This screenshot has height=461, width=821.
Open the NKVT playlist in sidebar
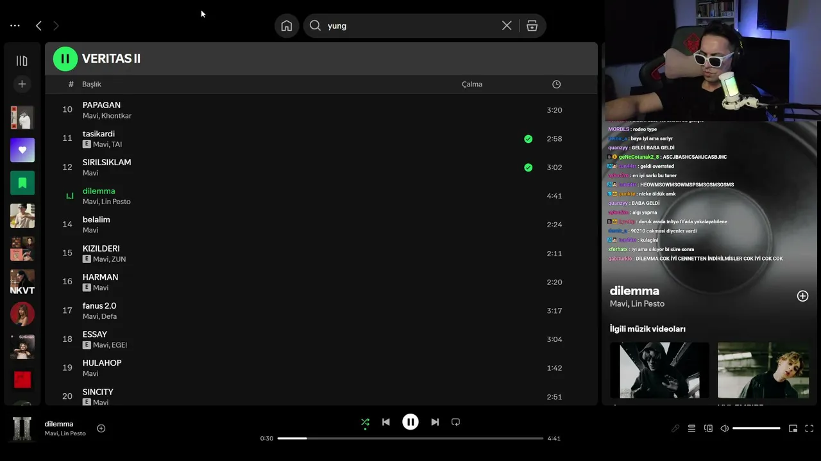tap(22, 282)
